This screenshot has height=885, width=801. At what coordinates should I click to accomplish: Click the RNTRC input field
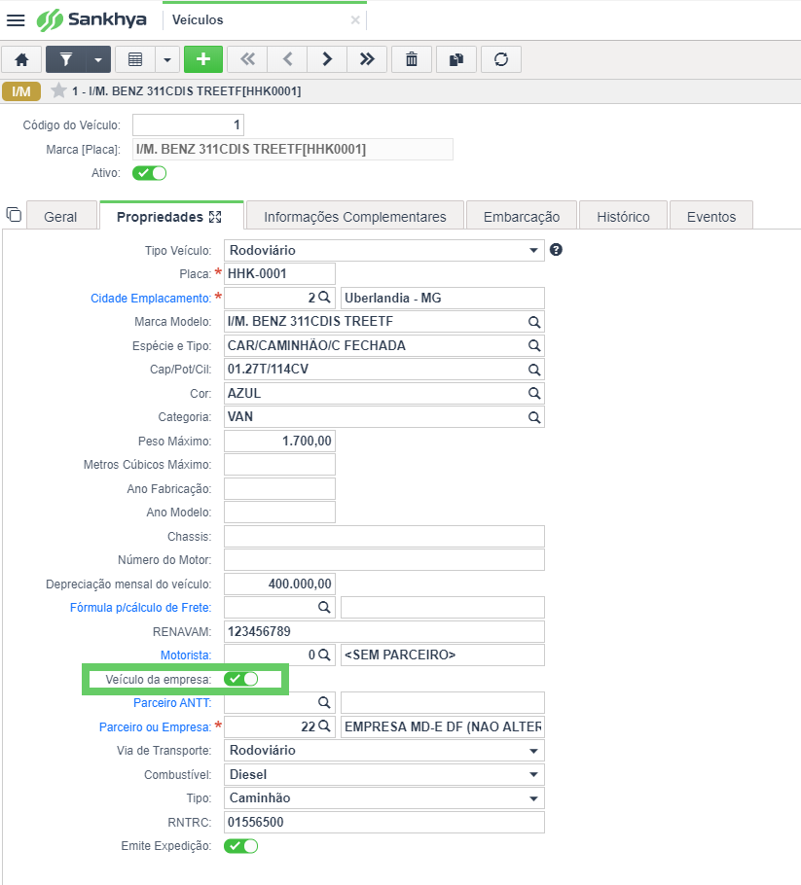click(384, 823)
